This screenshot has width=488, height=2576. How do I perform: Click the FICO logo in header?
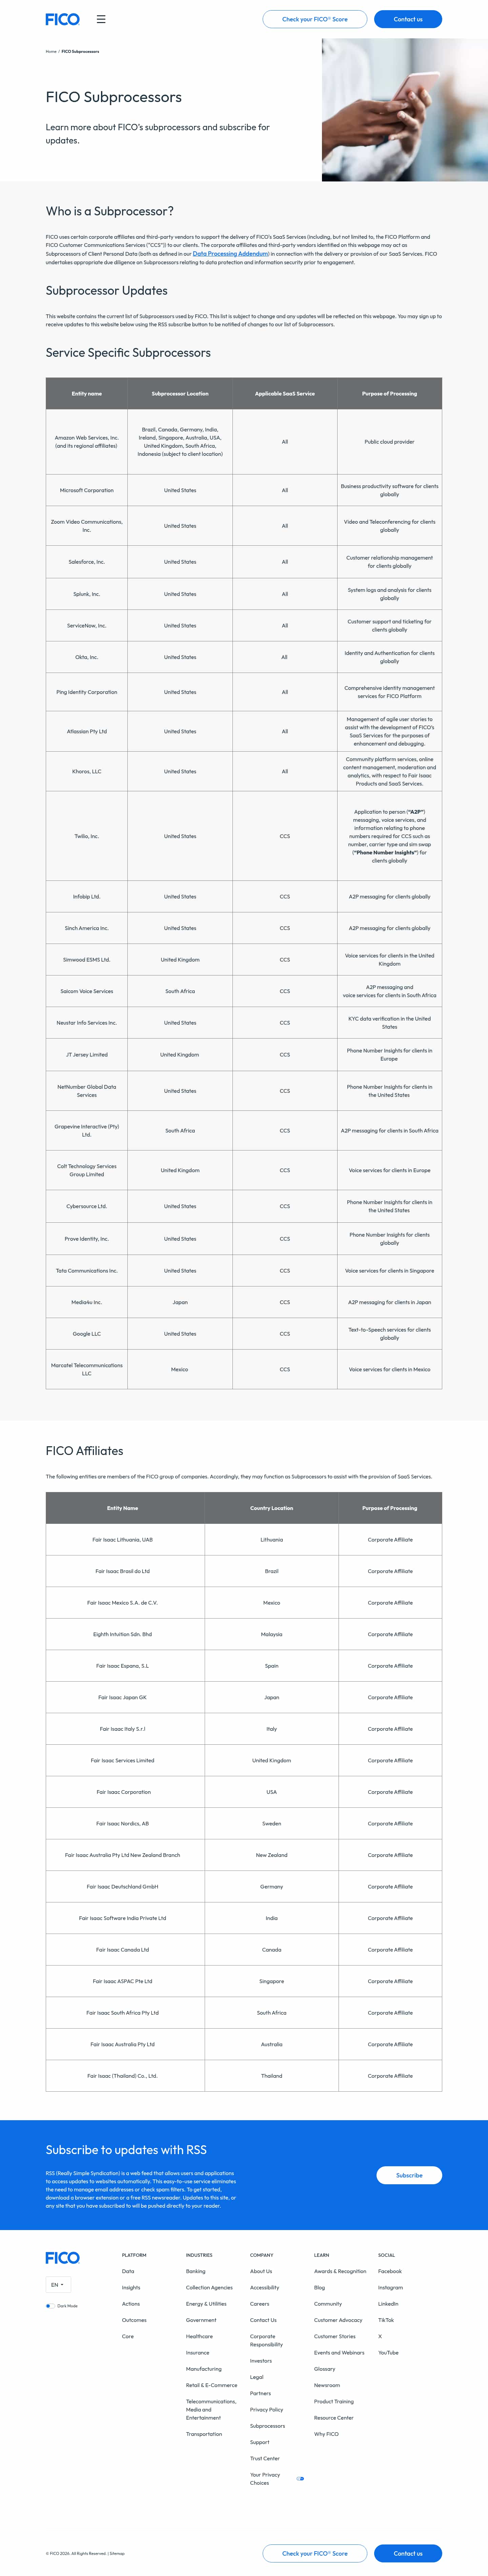[x=62, y=19]
